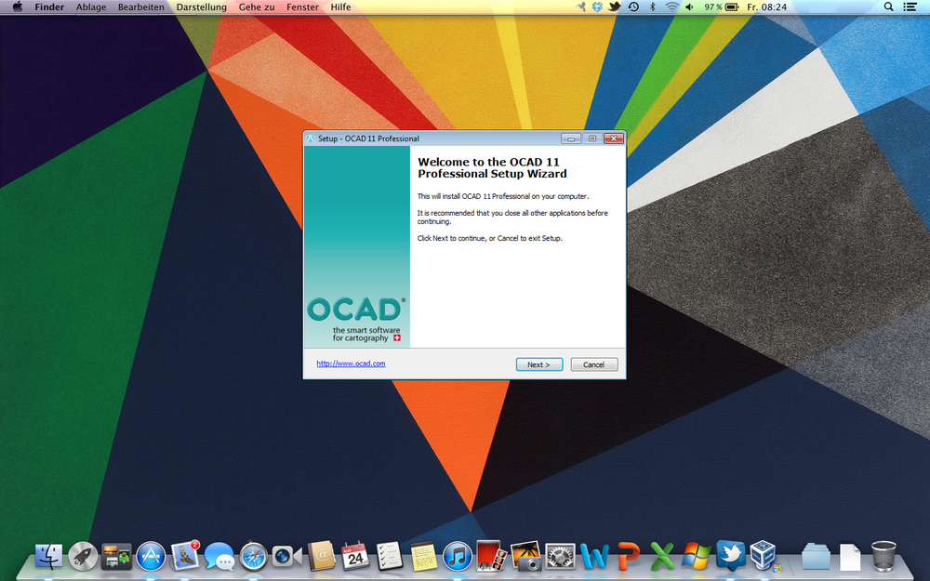Open Microsoft Excel from the Dock
This screenshot has width=930, height=581.
coord(662,556)
